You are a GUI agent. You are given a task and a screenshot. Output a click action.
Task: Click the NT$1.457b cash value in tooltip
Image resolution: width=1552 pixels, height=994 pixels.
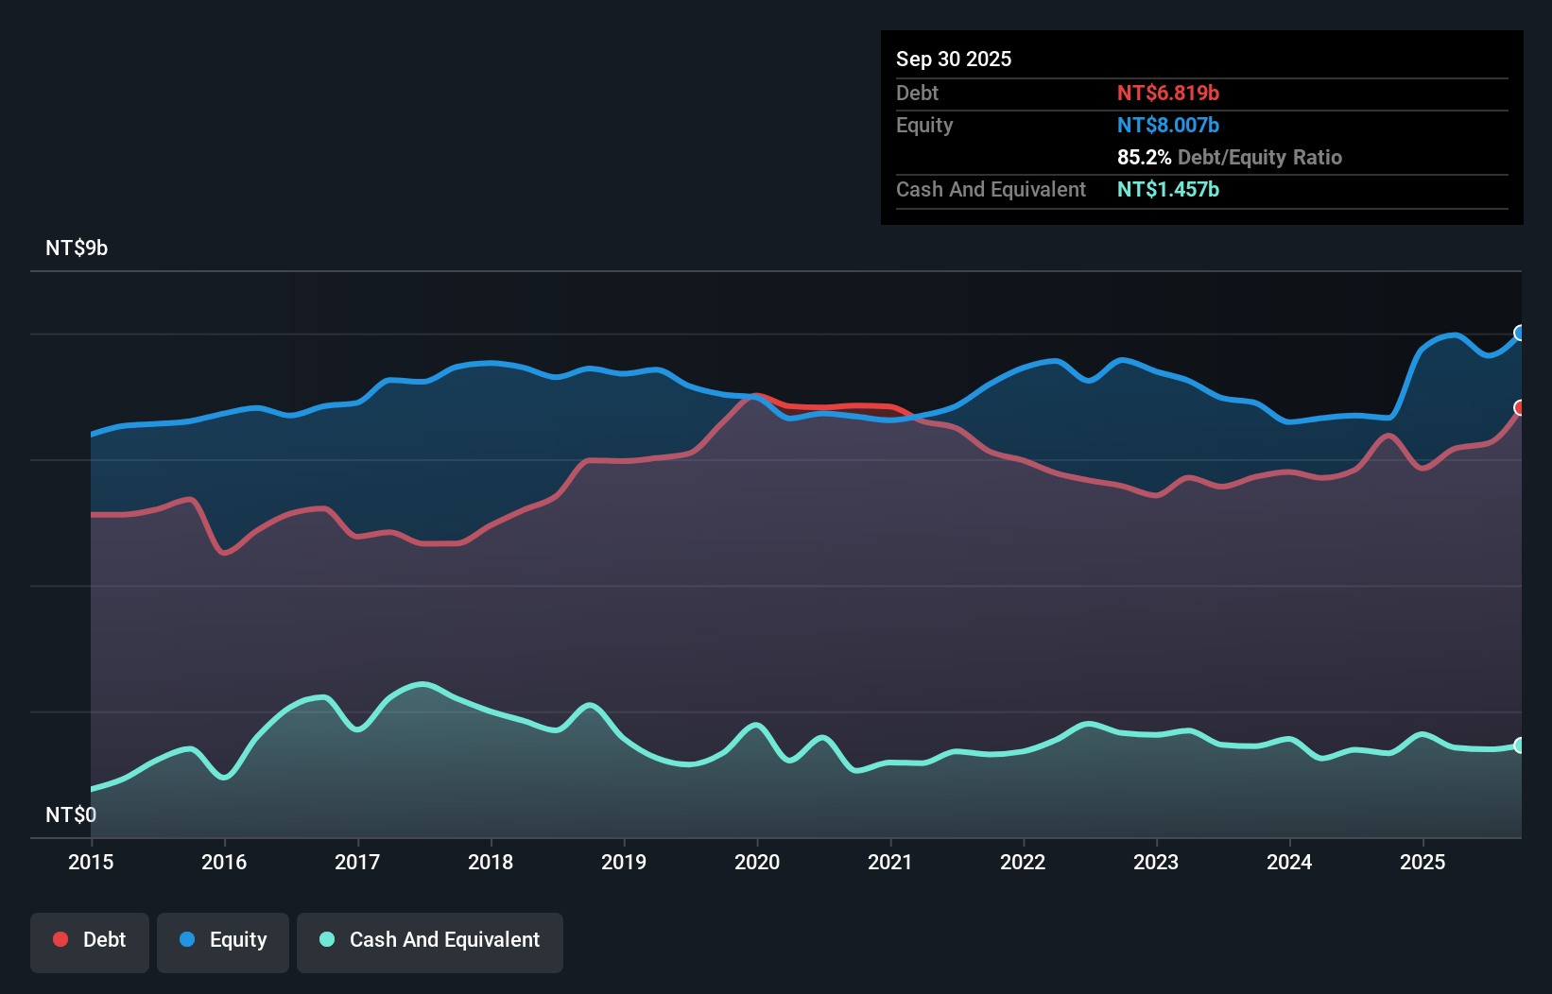1168,189
